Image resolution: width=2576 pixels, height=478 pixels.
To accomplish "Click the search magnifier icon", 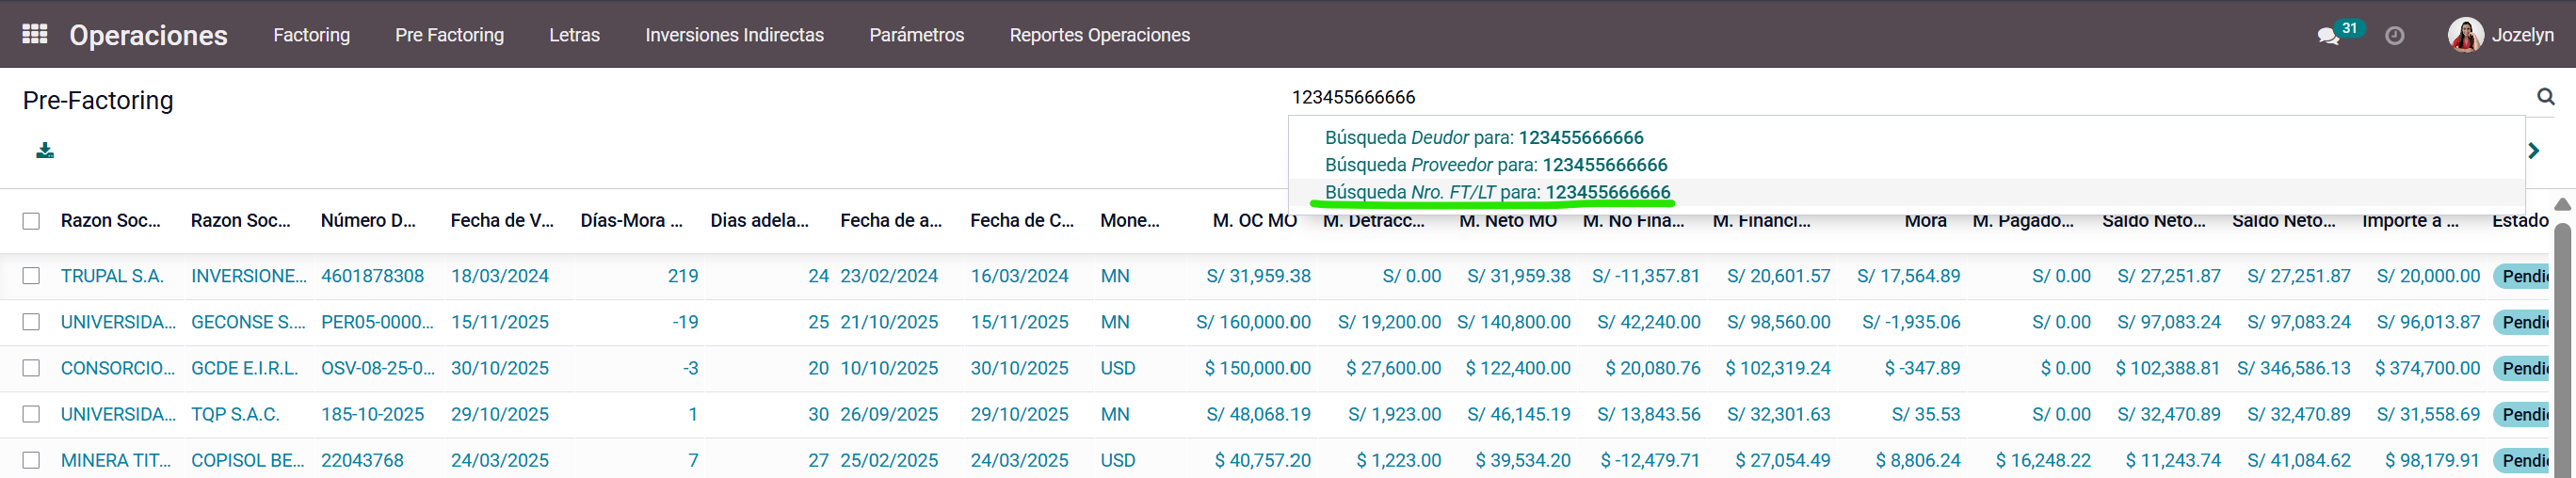I will 2545,97.
